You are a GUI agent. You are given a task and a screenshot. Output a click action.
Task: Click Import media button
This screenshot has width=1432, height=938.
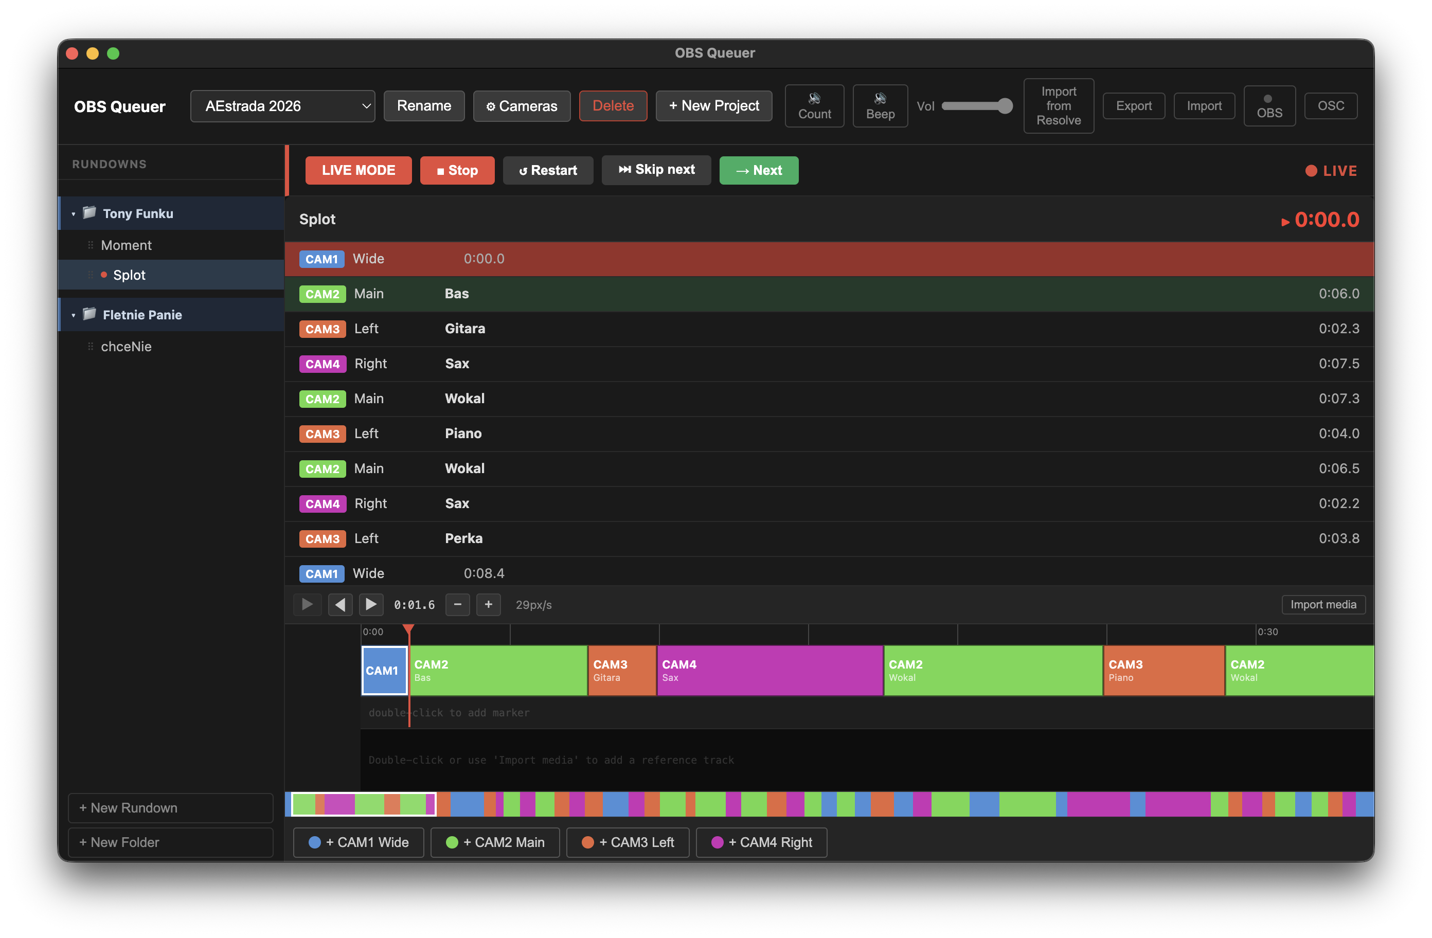(x=1323, y=605)
